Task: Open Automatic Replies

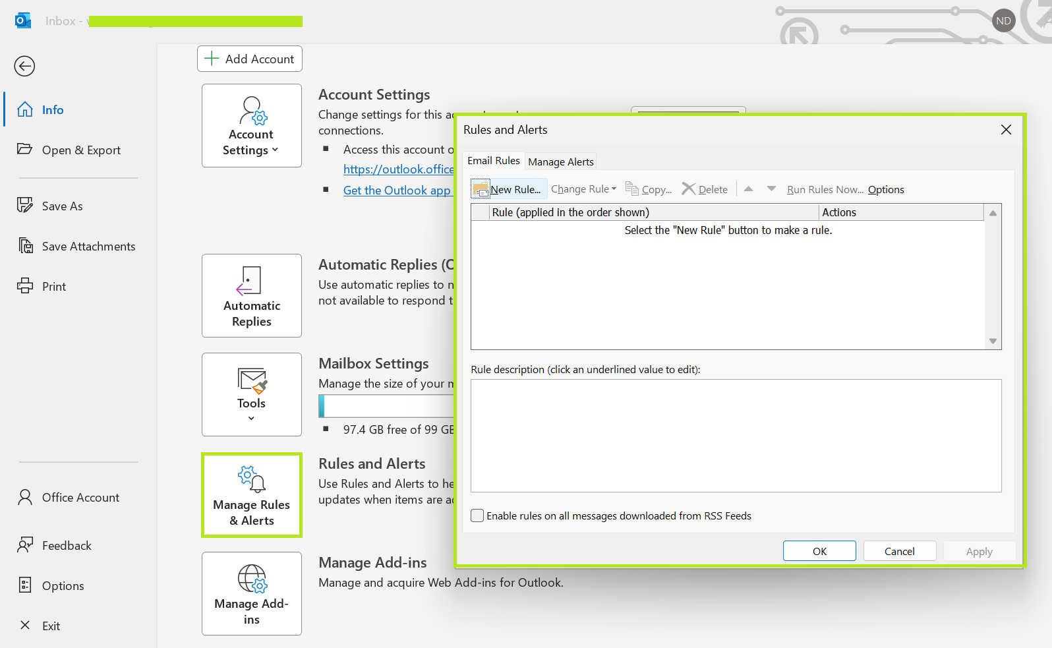Action: (252, 295)
